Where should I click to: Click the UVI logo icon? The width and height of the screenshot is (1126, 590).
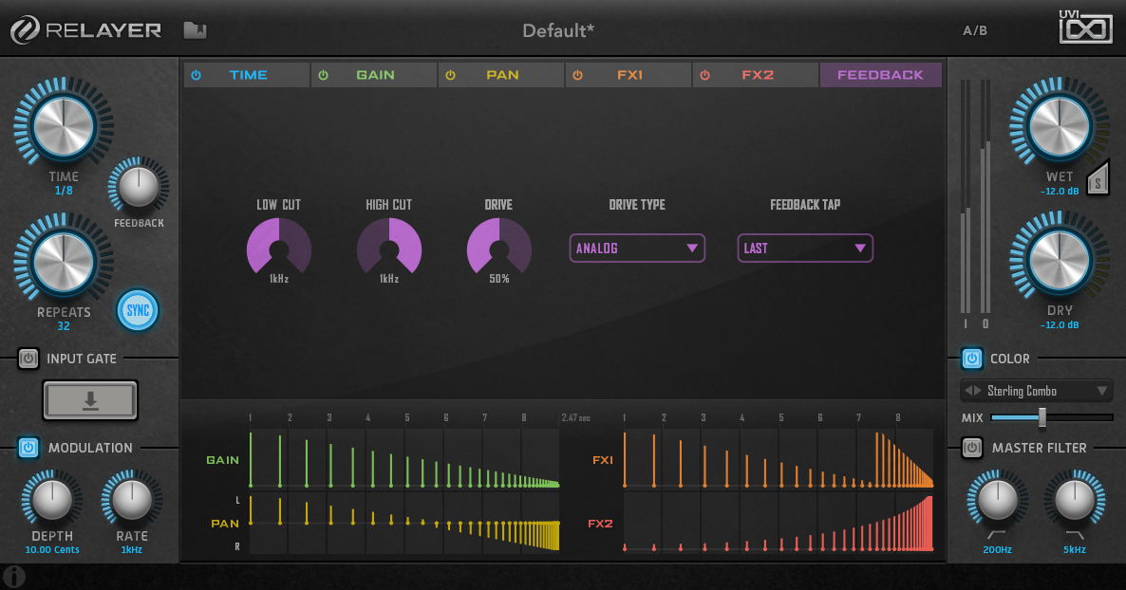click(x=1085, y=28)
